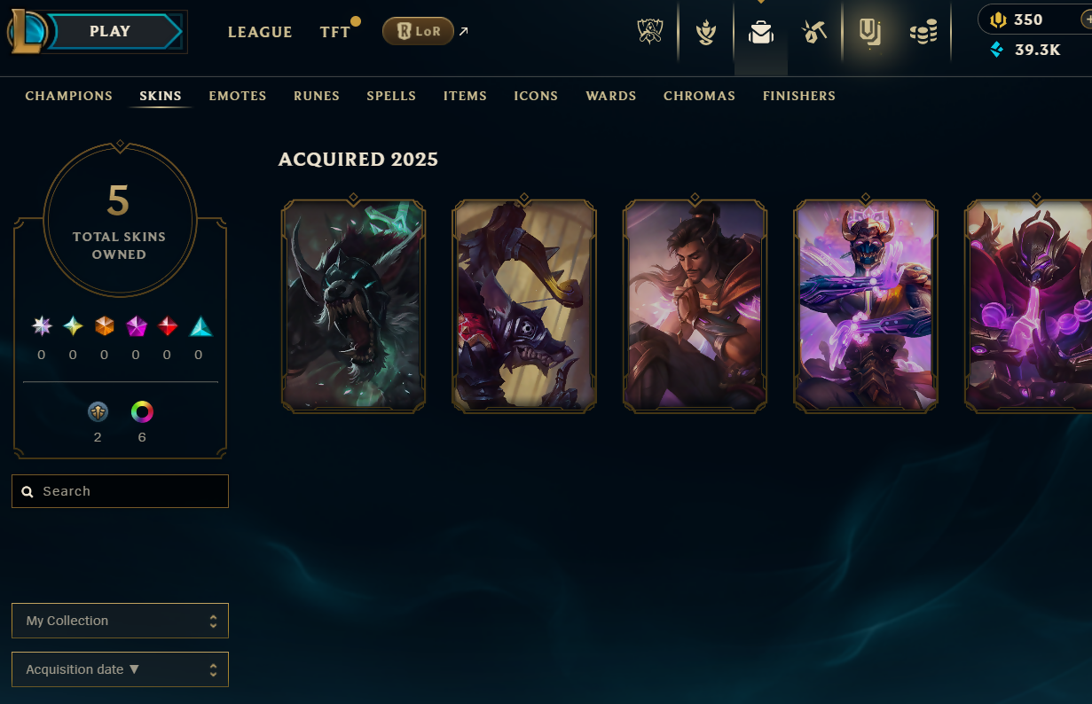Switch to the Champions tab
The height and width of the screenshot is (704, 1092).
coord(69,96)
